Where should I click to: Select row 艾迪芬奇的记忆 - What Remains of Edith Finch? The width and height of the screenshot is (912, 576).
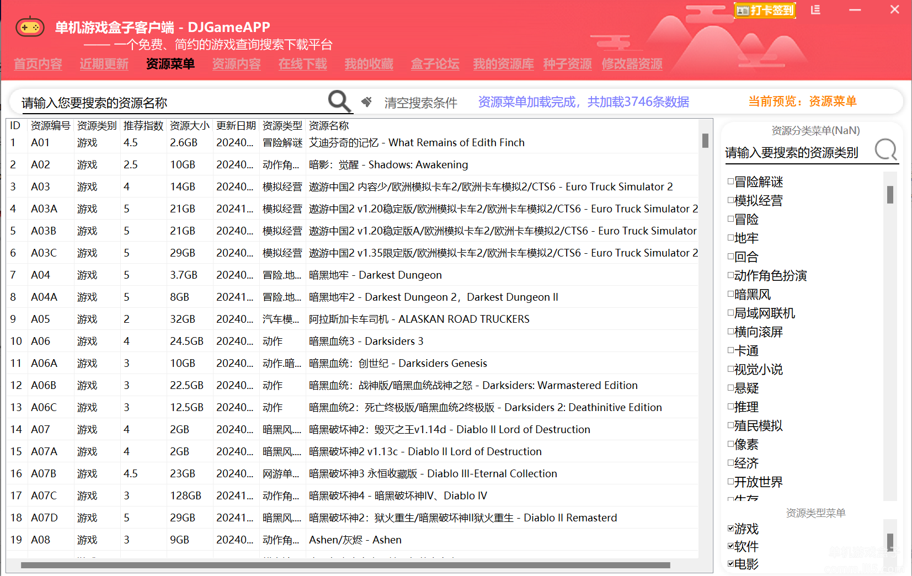[353, 142]
